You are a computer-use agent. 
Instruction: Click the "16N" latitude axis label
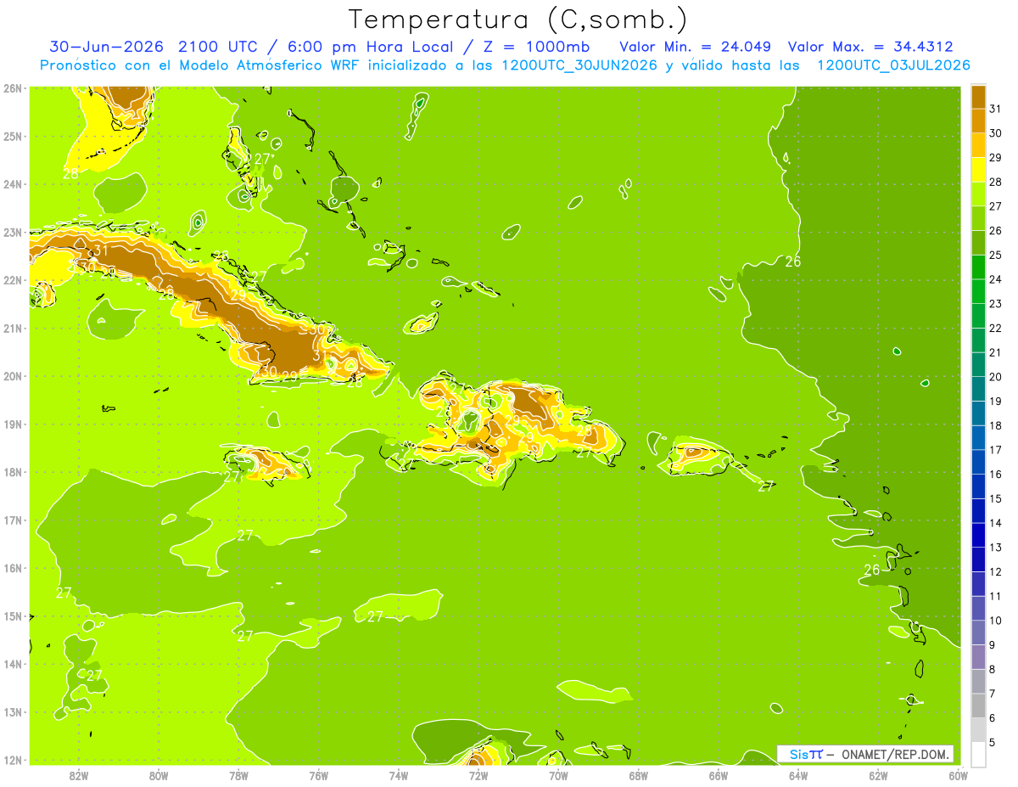(13, 568)
